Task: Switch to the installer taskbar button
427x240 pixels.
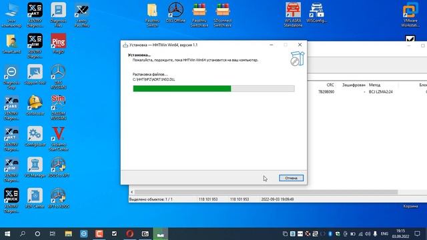Action: [161, 234]
